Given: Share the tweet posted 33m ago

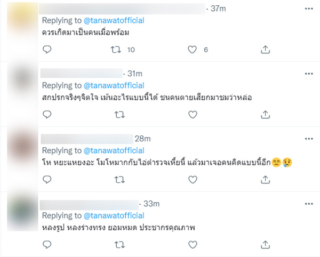Looking at the screenshot, I should pyautogui.click(x=265, y=244).
